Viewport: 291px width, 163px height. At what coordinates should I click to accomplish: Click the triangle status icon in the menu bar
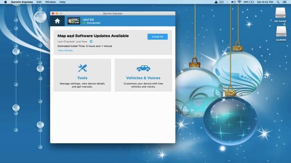pos(216,2)
